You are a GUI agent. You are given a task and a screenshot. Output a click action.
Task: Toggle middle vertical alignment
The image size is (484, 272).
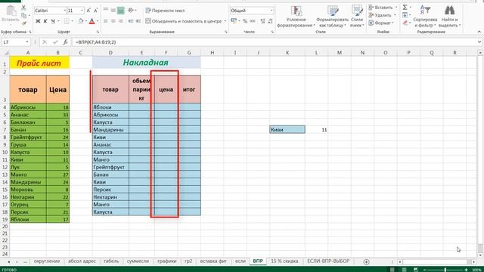113,10
